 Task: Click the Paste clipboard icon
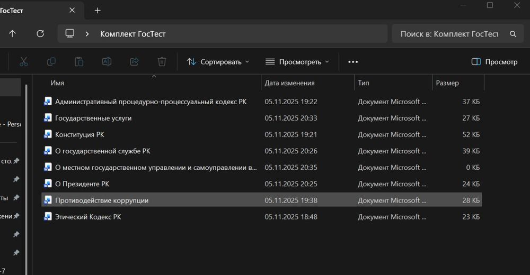[79, 62]
